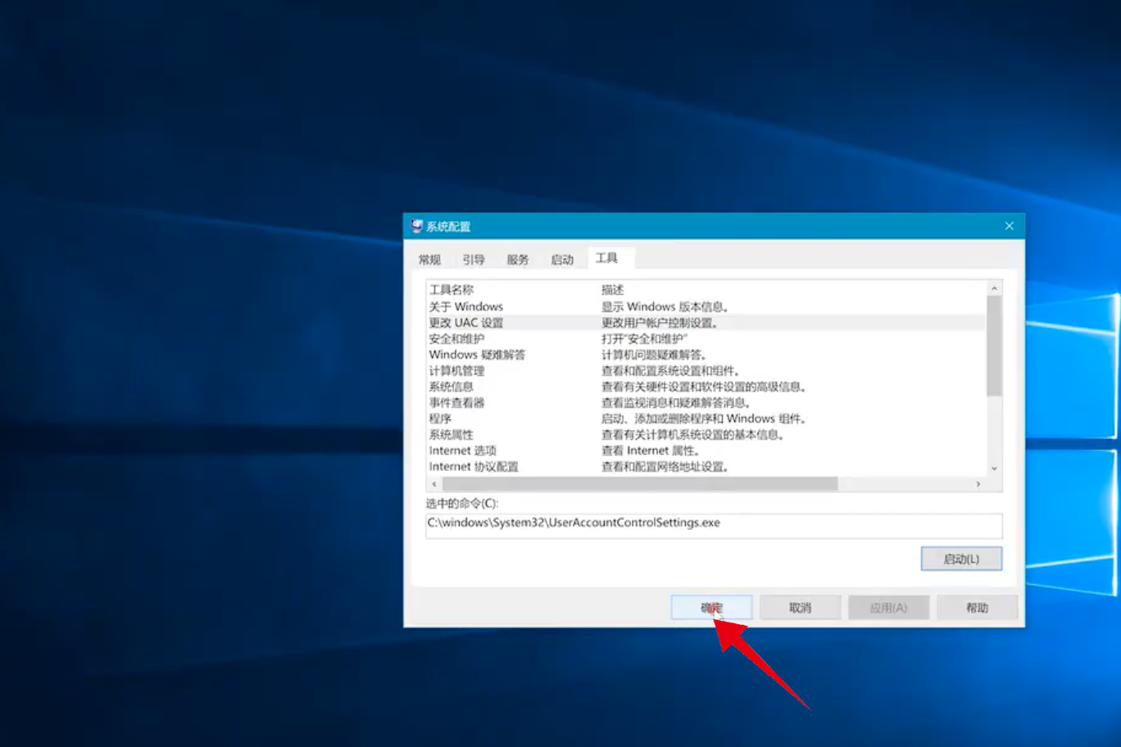1121x747 pixels.
Task: Click the 取消 button
Action: coord(800,608)
